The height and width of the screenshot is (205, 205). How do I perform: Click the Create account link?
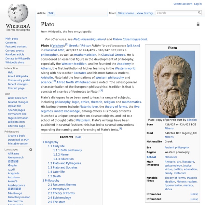pos(183,4)
